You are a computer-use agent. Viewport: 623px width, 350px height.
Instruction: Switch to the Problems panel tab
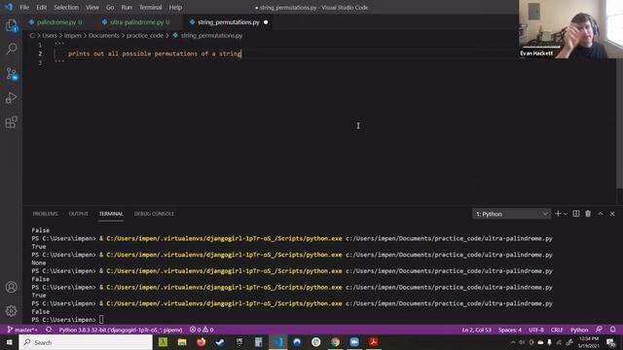(x=45, y=214)
